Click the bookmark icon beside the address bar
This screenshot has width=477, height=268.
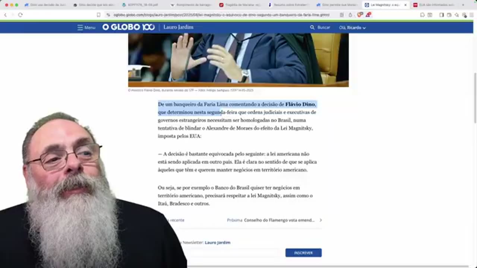point(98,15)
